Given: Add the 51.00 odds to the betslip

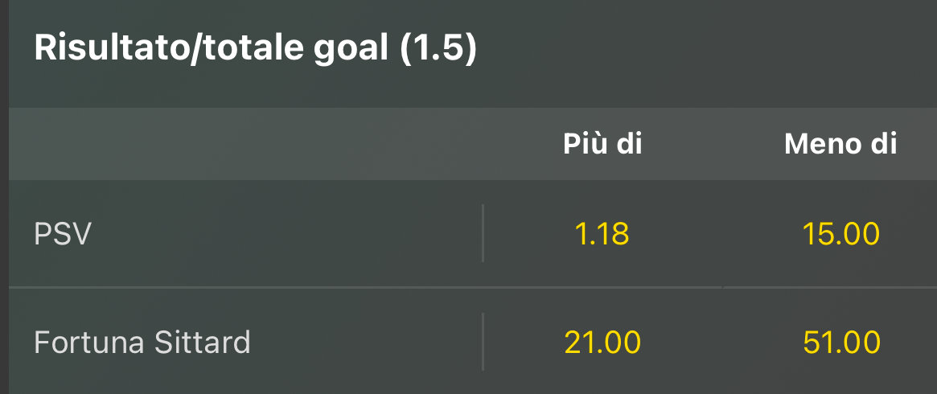Looking at the screenshot, I should pyautogui.click(x=841, y=343).
